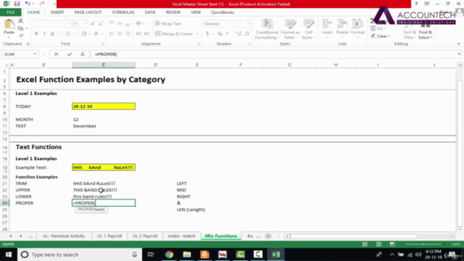Screen dimensions: 464x261
Task: Select column C header
Action: 104,65
